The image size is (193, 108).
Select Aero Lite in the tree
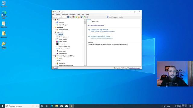(61, 34)
